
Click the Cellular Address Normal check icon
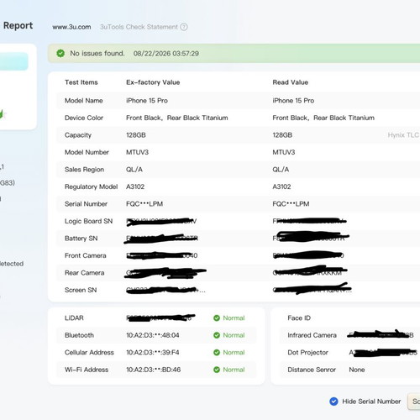click(x=217, y=352)
